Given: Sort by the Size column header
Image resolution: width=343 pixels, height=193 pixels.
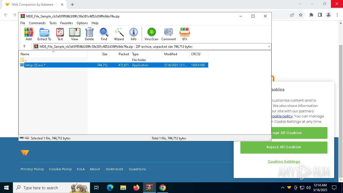Looking at the screenshot, I should (98, 54).
